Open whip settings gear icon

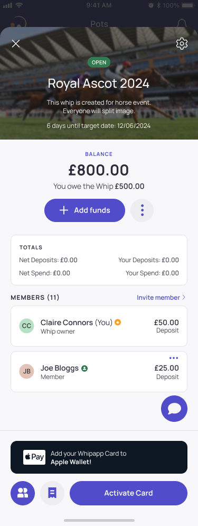(182, 43)
